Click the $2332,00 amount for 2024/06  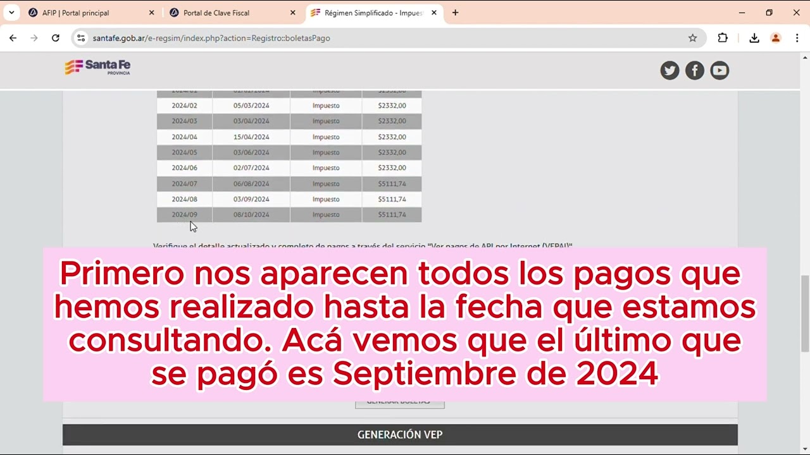coord(392,167)
